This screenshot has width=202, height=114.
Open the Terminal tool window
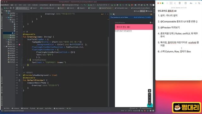(x=25, y=108)
